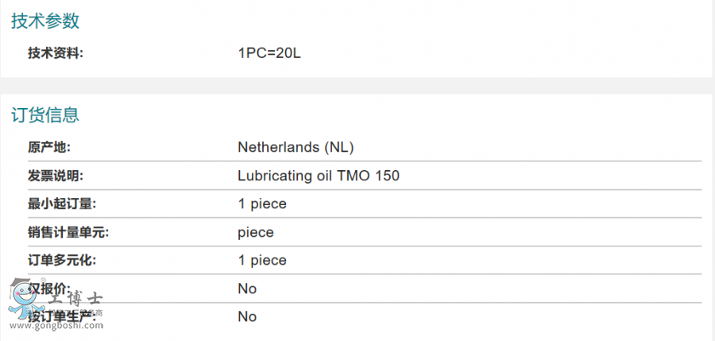Select the 订货信息 section heading
715x341 pixels.
(x=45, y=115)
